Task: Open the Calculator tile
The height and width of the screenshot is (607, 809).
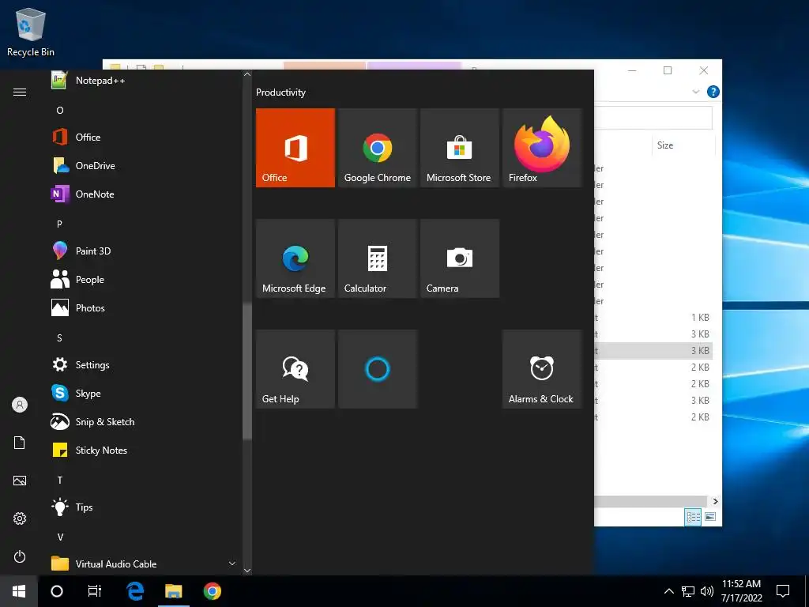Action: click(x=377, y=258)
